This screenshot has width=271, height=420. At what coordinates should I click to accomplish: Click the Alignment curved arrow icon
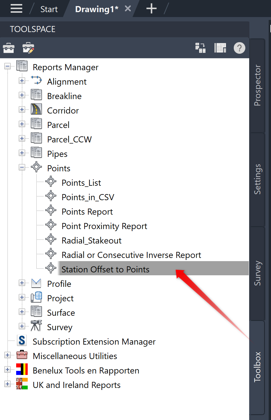coord(37,80)
